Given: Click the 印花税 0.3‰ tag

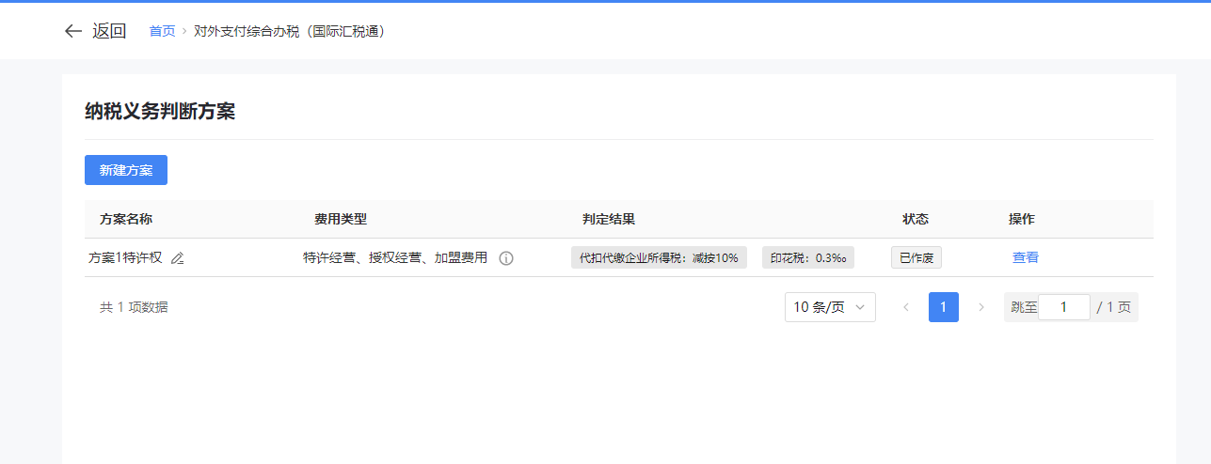Looking at the screenshot, I should (x=808, y=257).
